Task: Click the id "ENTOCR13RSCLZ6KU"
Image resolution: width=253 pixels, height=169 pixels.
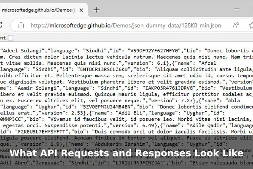Action: (x=104, y=69)
